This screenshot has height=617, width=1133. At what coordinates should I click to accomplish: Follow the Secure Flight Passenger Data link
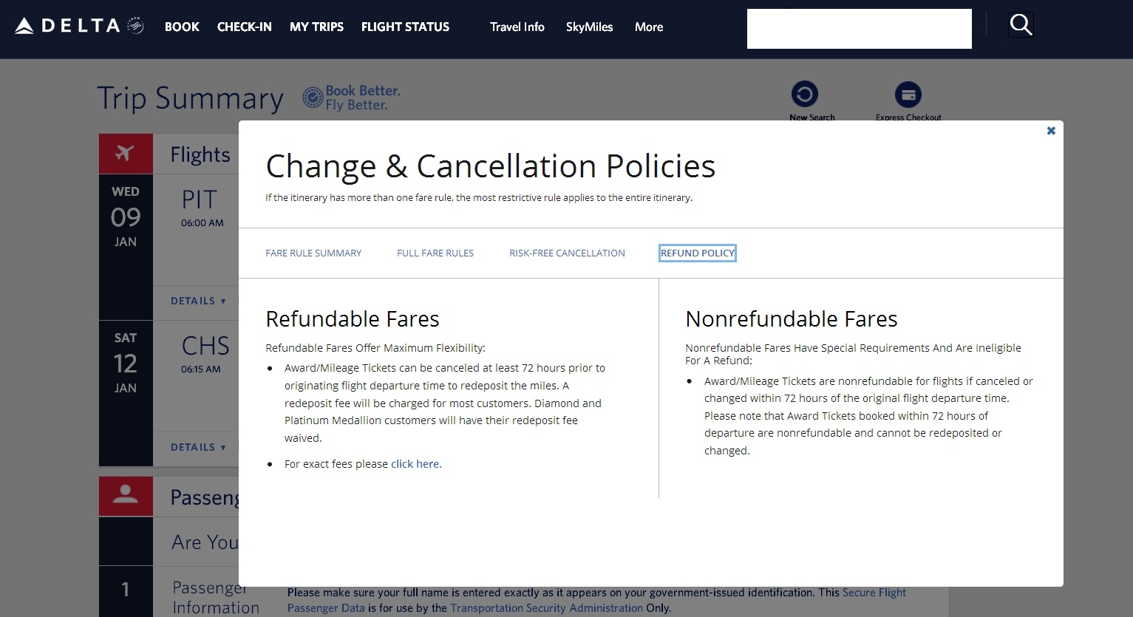pyautogui.click(x=874, y=592)
